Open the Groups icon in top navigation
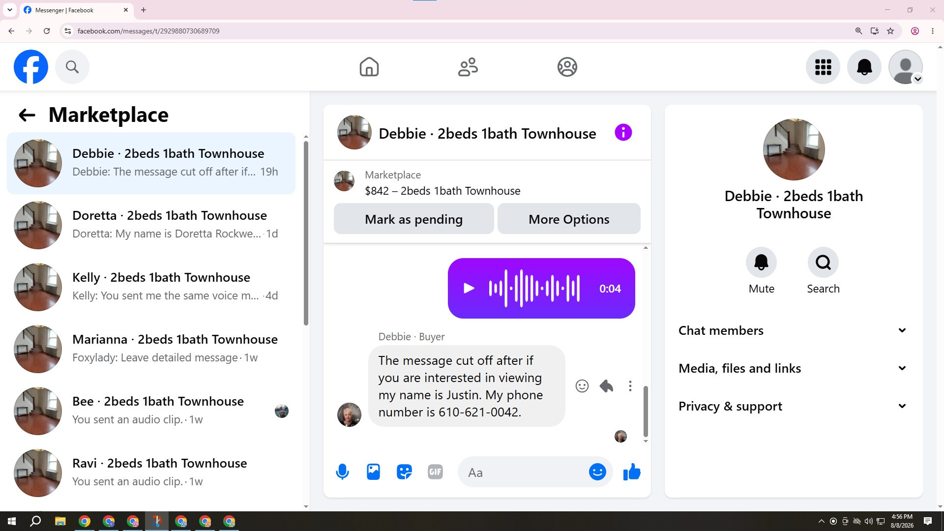Image resolution: width=944 pixels, height=531 pixels. [x=567, y=67]
